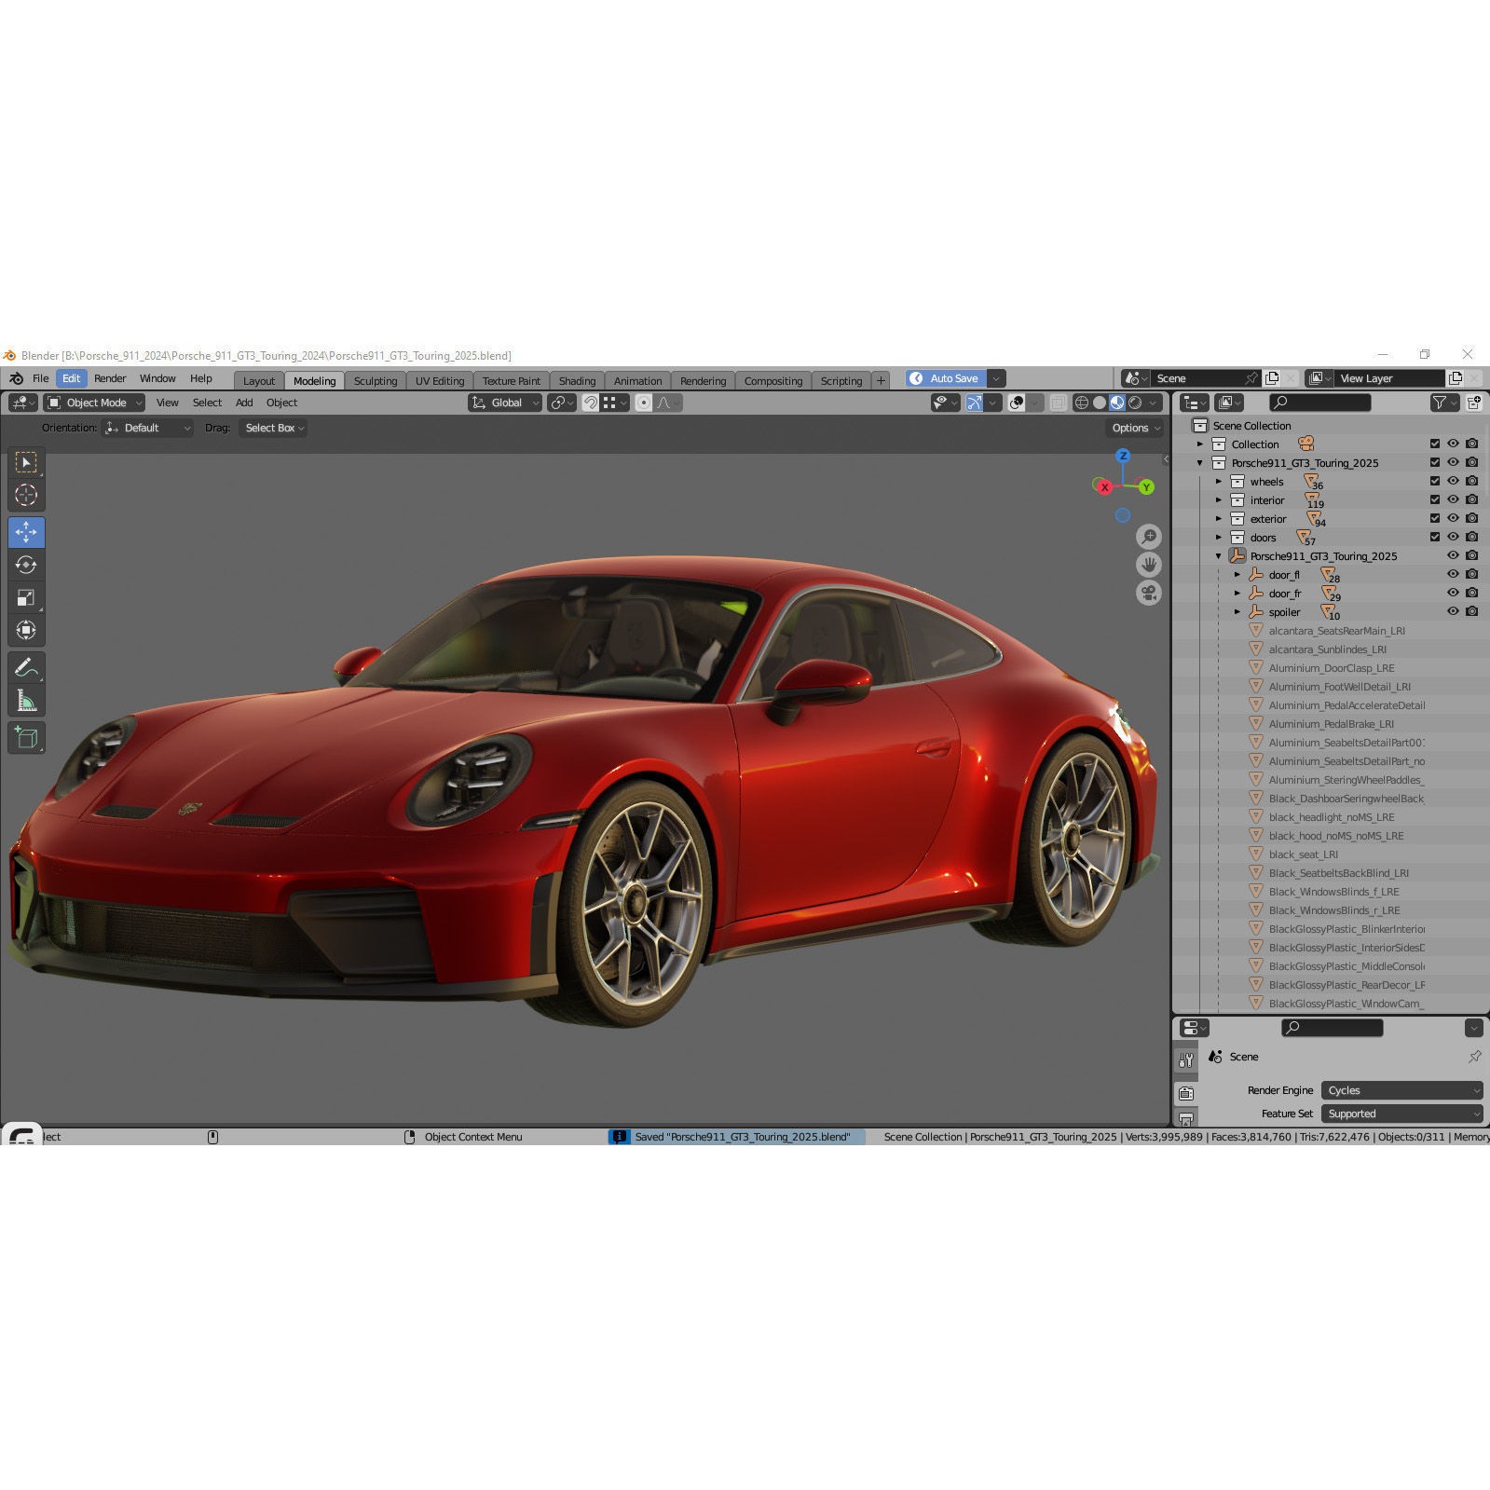1490x1490 pixels.
Task: Open the Object Mode dropdown
Action: point(94,403)
